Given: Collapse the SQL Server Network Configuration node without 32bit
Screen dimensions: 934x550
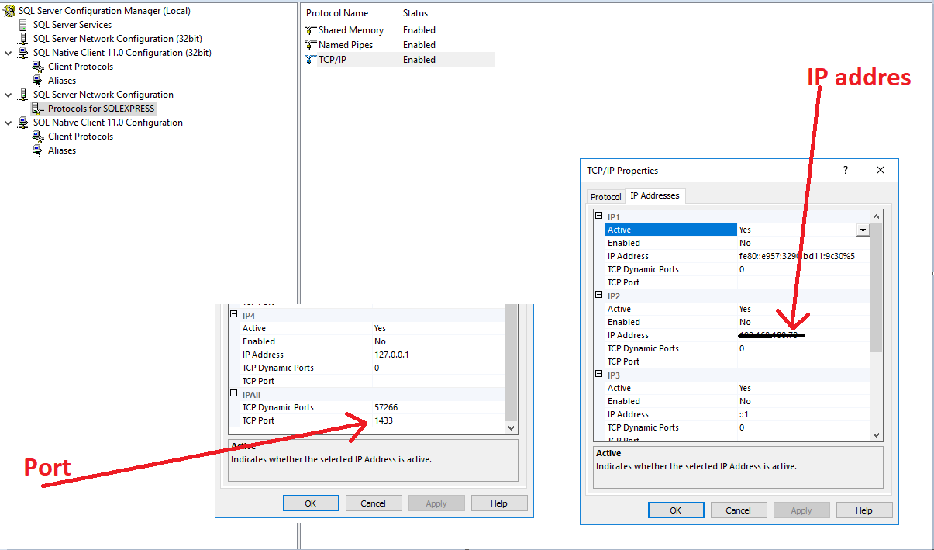Looking at the screenshot, I should 9,95.
